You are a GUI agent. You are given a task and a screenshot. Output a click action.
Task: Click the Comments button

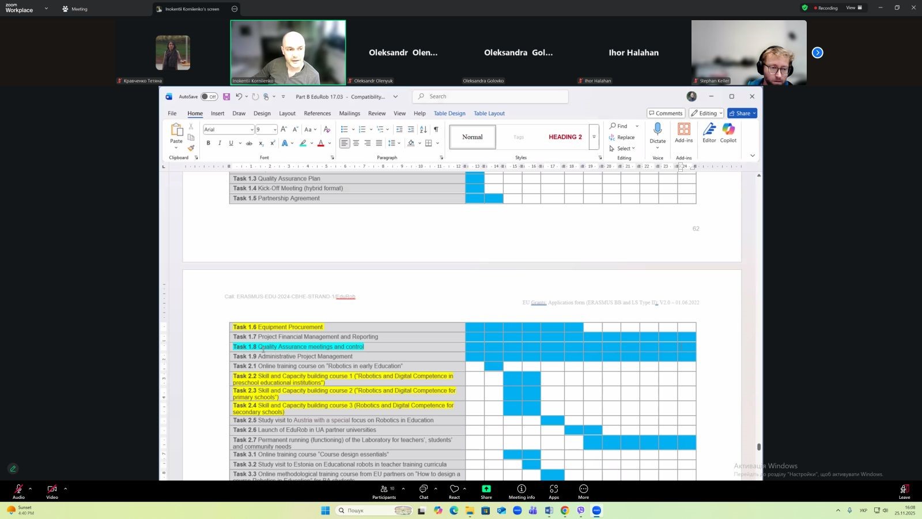(x=666, y=114)
